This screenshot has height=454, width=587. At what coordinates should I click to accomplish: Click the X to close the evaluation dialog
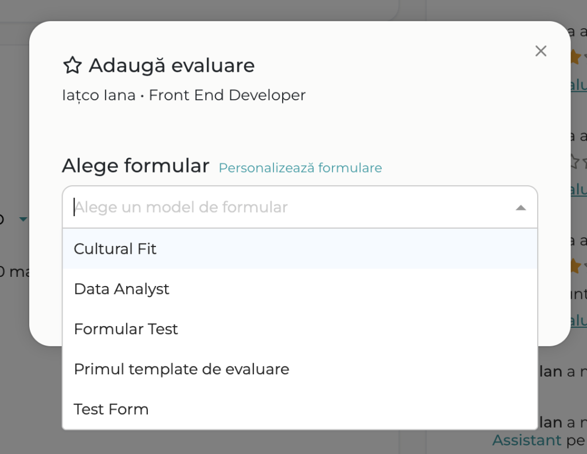point(541,50)
